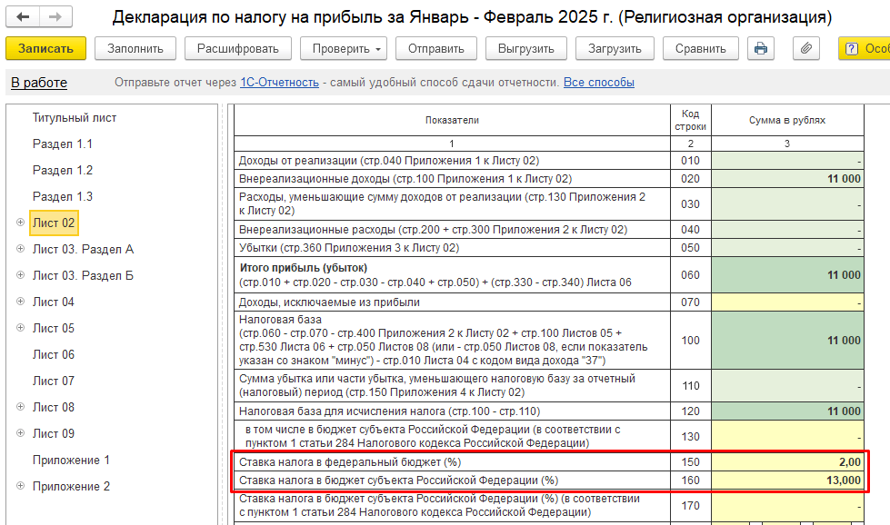890x525 pixels.
Task: Click the printer icon
Action: point(761,48)
